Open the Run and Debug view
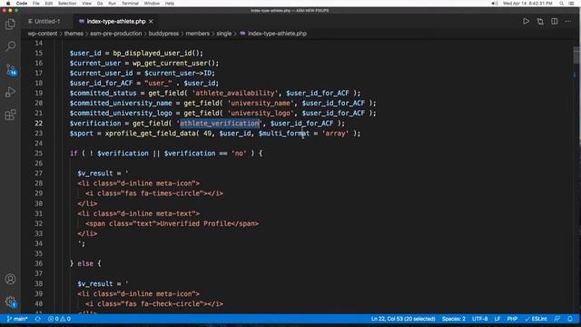Viewport: 581px width, 327px height. 10,92
